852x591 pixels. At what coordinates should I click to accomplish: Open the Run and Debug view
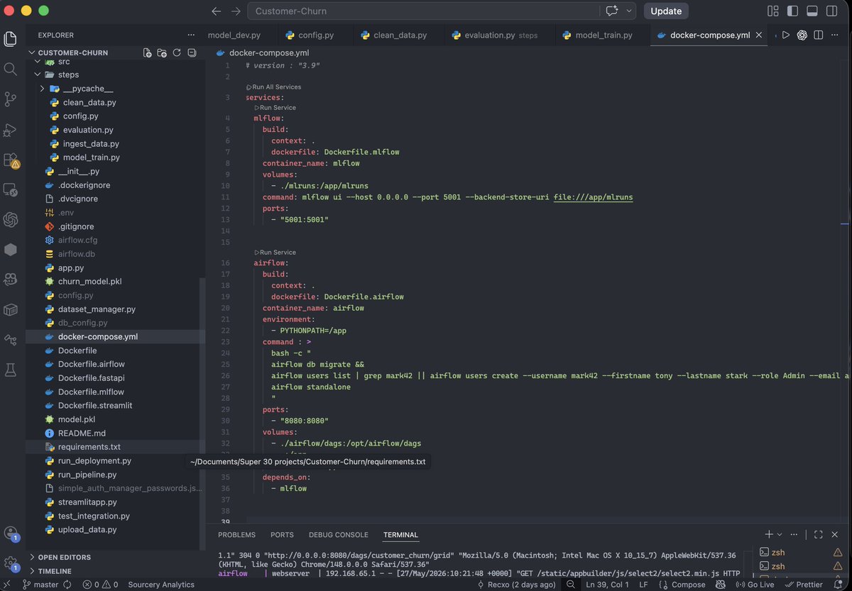click(x=11, y=130)
